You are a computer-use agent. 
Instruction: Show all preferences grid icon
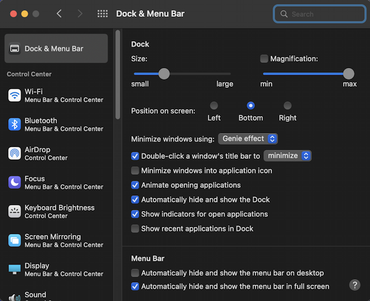pos(103,14)
